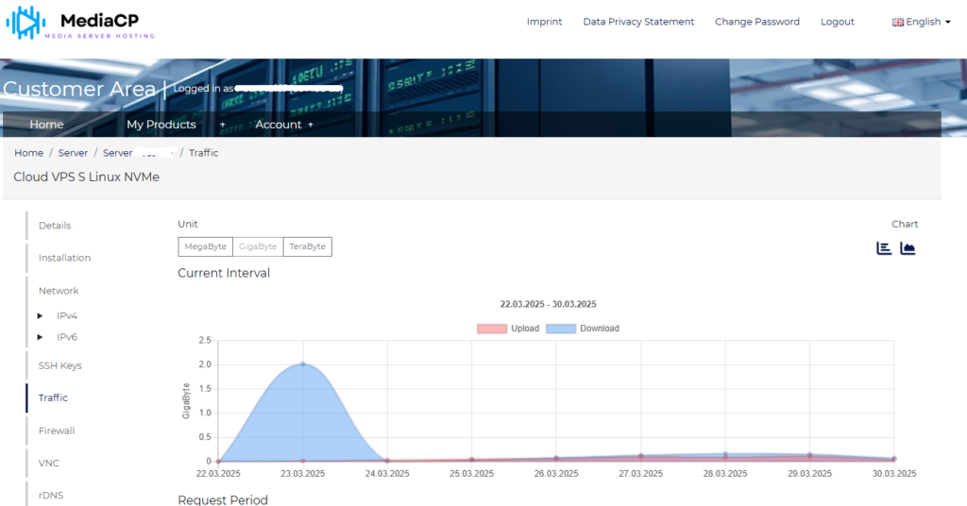This screenshot has height=506, width=967.
Task: Open rDNS in the sidebar
Action: (51, 495)
